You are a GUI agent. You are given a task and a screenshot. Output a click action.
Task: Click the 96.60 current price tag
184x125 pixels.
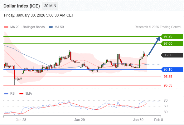coord(172,55)
